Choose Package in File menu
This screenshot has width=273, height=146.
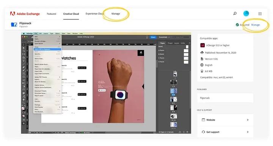coord(47,105)
